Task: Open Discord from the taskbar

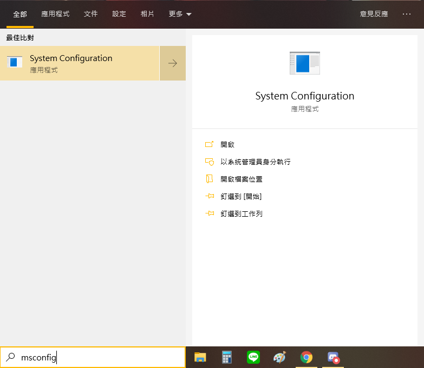Action: [333, 358]
